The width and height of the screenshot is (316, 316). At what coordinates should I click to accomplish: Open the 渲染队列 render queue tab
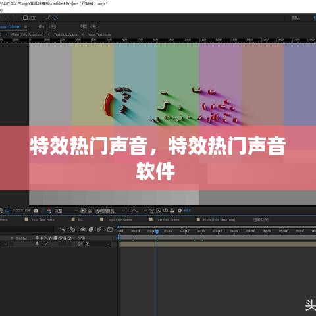click(261, 220)
